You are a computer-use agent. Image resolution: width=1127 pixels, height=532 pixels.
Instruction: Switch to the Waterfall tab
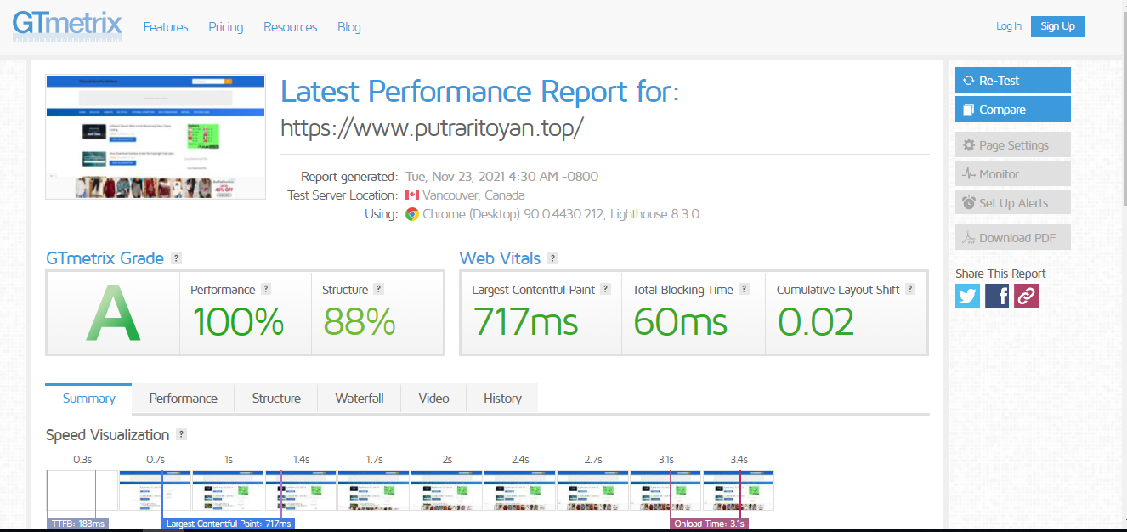pyautogui.click(x=360, y=399)
